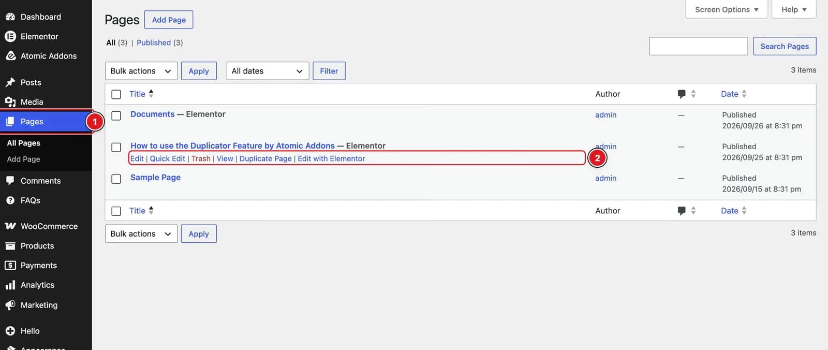Click the Elementor logo icon
This screenshot has width=828, height=350.
click(10, 36)
